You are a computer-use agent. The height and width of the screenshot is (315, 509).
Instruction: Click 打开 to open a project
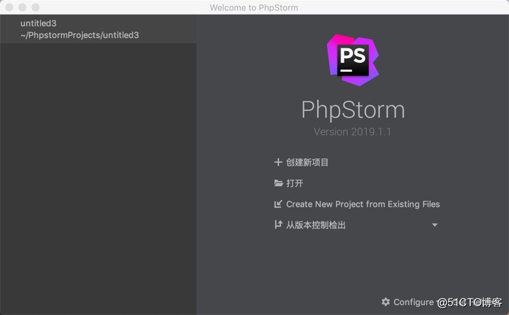click(294, 183)
